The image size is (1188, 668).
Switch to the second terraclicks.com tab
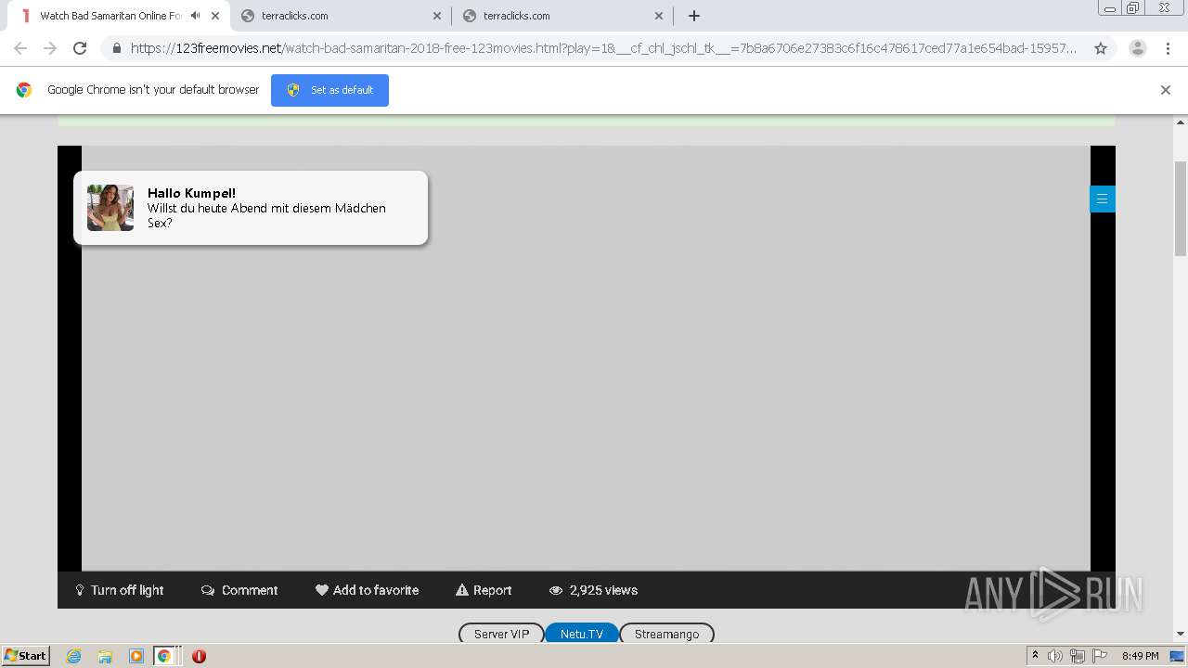pyautogui.click(x=562, y=16)
